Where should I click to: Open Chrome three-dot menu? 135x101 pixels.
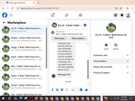click(132, 8)
